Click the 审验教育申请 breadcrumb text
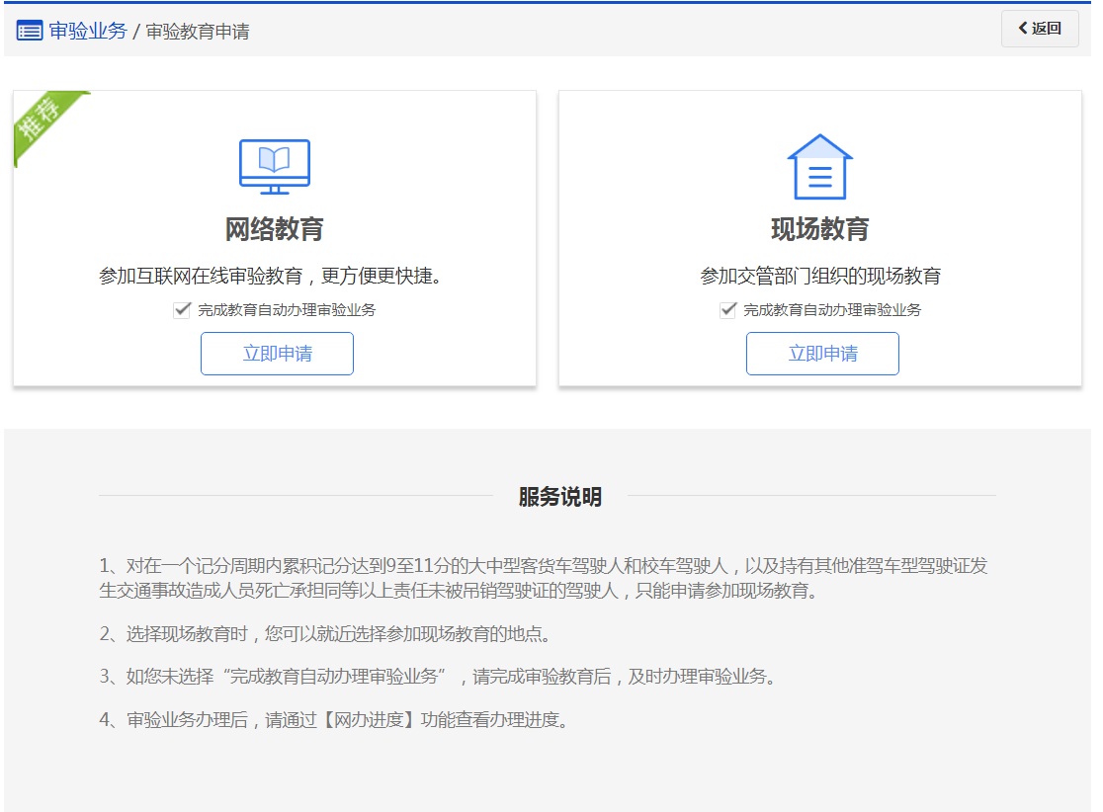Viewport: 1103px width, 812px height. (x=198, y=32)
